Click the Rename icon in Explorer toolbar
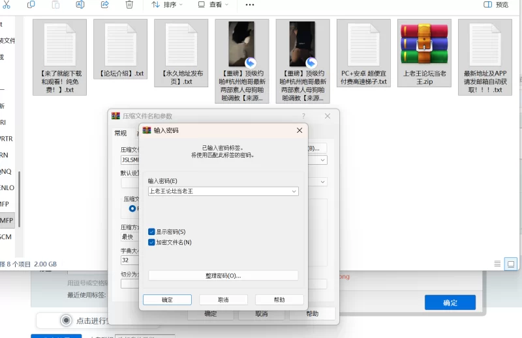 pyautogui.click(x=80, y=5)
